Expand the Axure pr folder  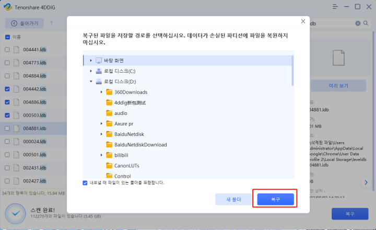[x=101, y=124]
